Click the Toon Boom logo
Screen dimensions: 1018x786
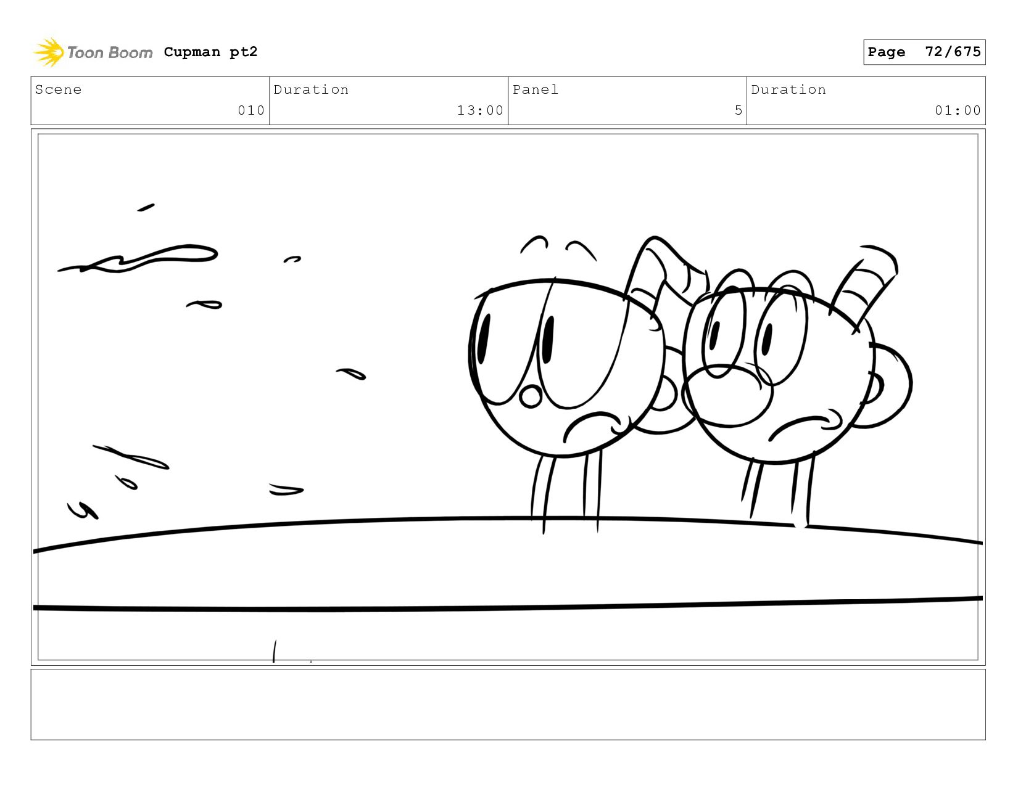pos(93,52)
